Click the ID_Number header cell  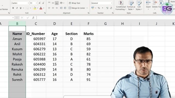click(36, 34)
